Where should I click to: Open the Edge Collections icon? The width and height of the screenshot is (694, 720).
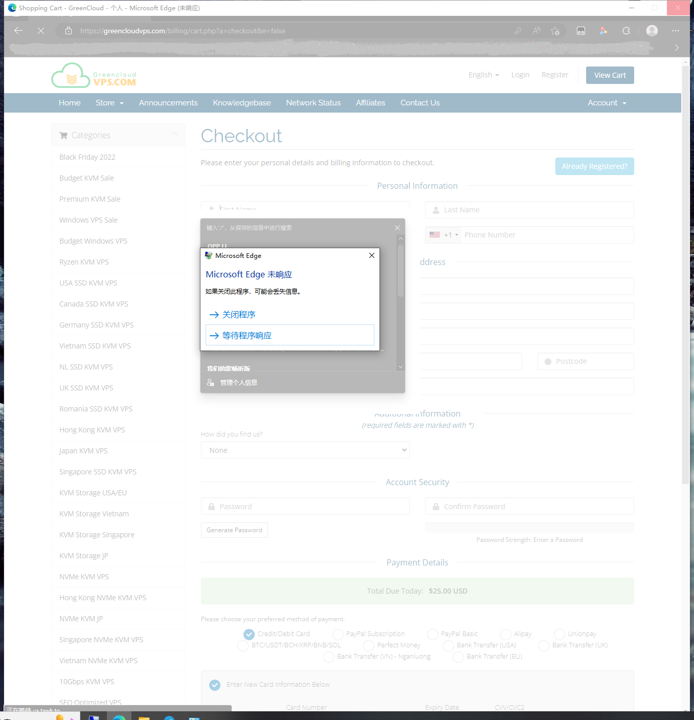581,31
